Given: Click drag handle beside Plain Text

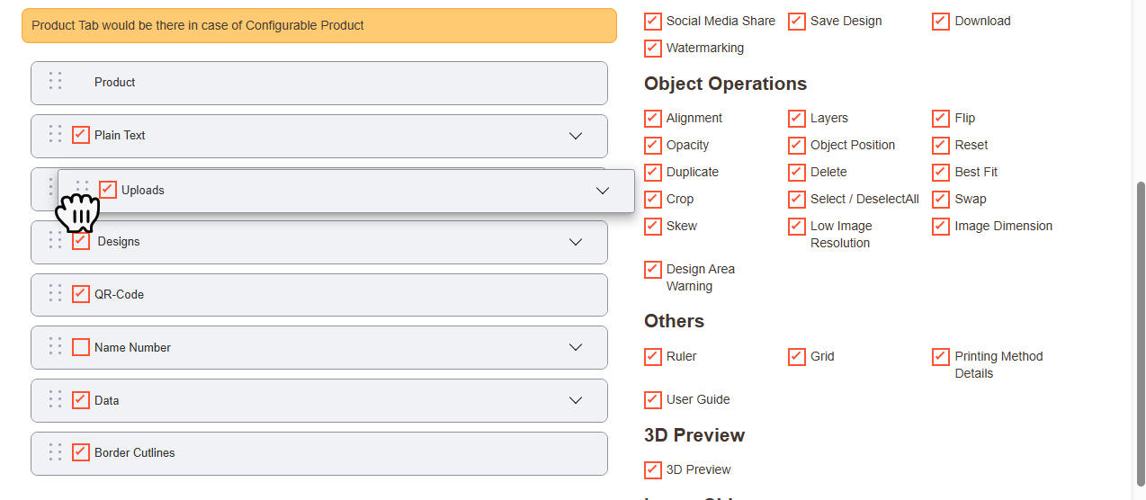Looking at the screenshot, I should 55,134.
